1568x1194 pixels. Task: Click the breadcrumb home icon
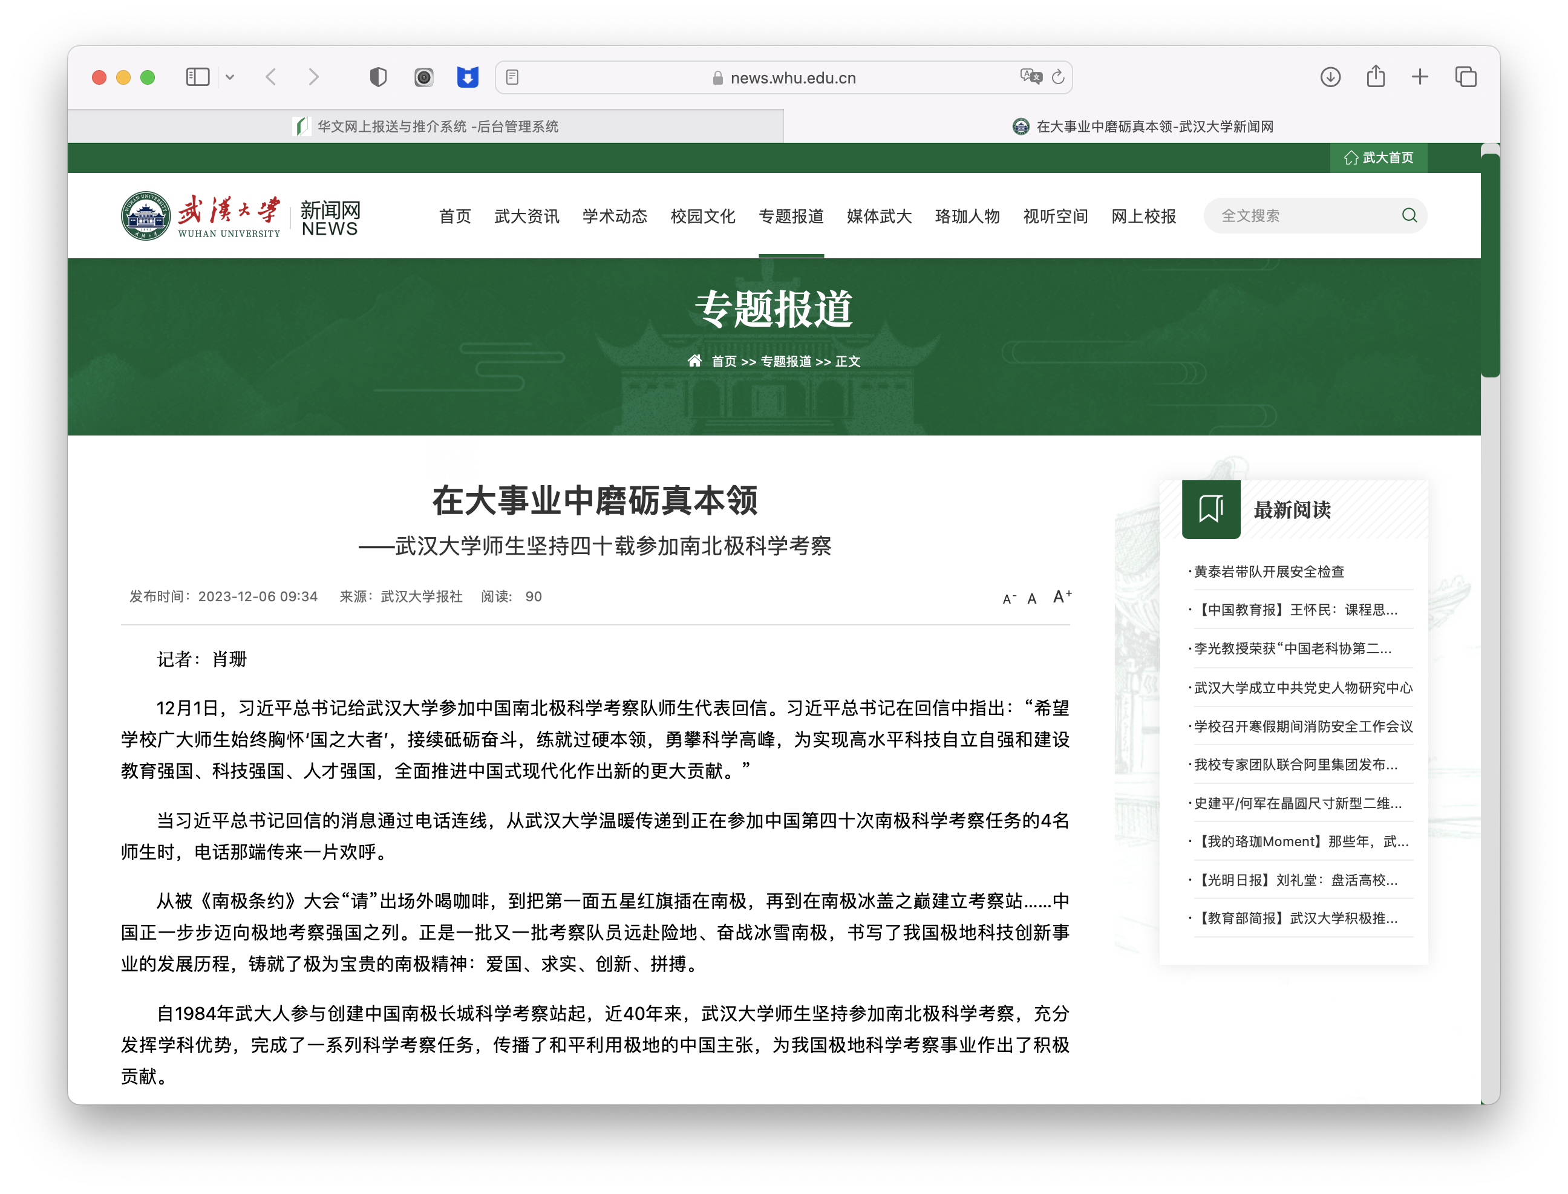pyautogui.click(x=695, y=361)
